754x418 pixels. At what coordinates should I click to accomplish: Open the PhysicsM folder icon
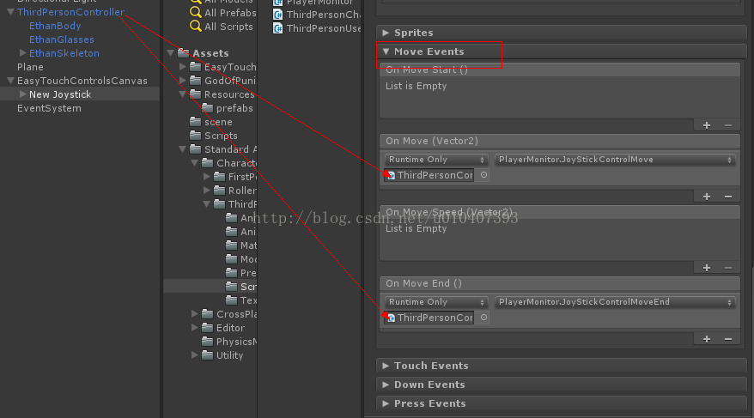click(x=207, y=342)
